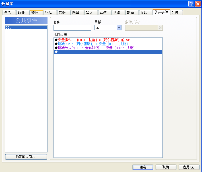Select the 变量操作 command line
202x172 pixels.
click(108, 40)
